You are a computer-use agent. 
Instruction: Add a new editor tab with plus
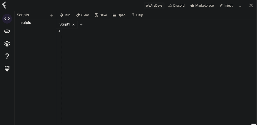click(81, 25)
